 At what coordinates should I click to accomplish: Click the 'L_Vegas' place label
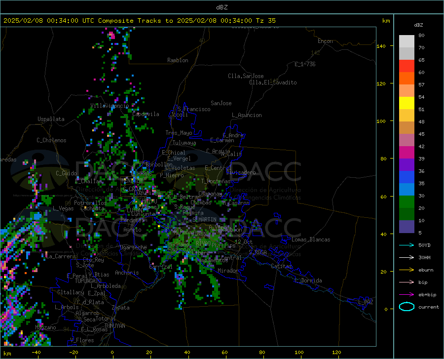pyautogui.click(x=63, y=208)
